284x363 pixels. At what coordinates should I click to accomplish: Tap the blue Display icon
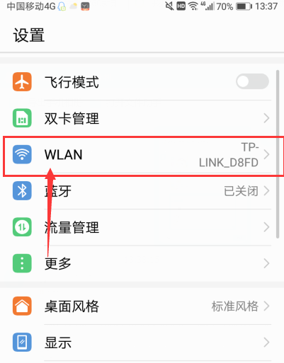pos(22,342)
